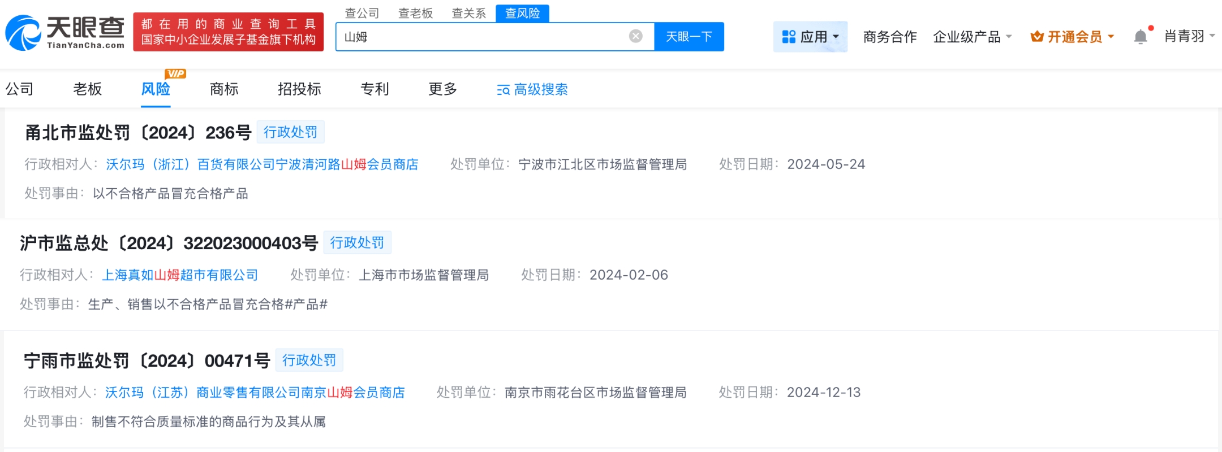Open 高级搜索 advanced search
1222x452 pixels.
click(532, 89)
